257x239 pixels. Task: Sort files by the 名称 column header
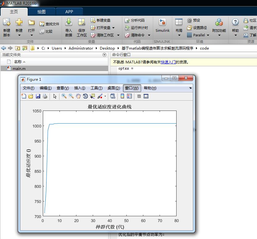pyautogui.click(x=18, y=62)
